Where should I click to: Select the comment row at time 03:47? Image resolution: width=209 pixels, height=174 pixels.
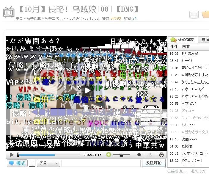(188, 61)
